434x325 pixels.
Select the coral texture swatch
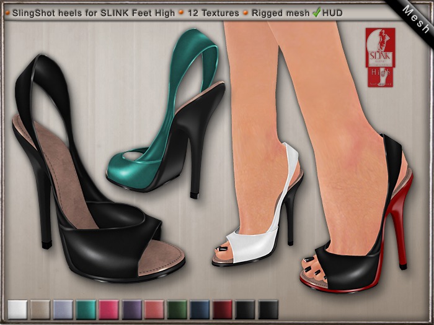(x=154, y=310)
